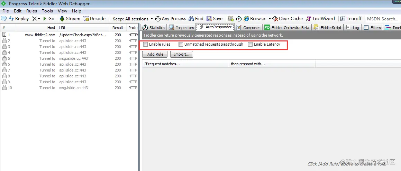This screenshot has height=171, width=401.
Task: Click Clear Cache in the toolbar
Action: coord(288,19)
